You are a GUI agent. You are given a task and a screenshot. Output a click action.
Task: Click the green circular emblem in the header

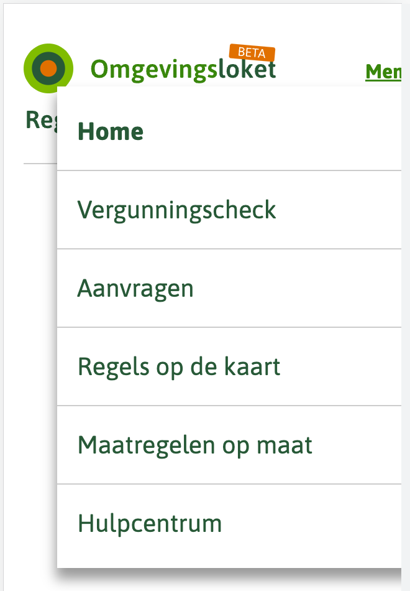(48, 67)
